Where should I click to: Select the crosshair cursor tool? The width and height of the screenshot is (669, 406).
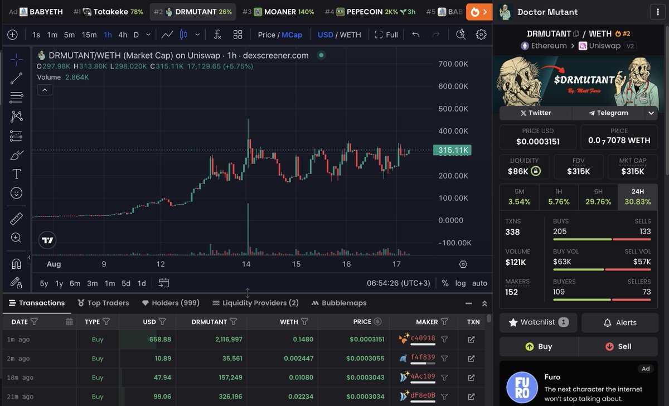(x=16, y=59)
